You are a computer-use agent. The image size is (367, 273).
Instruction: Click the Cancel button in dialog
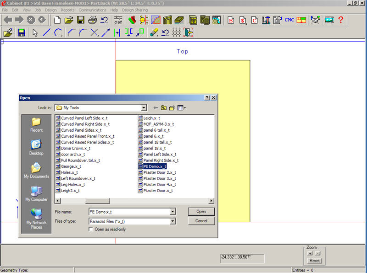click(201, 221)
